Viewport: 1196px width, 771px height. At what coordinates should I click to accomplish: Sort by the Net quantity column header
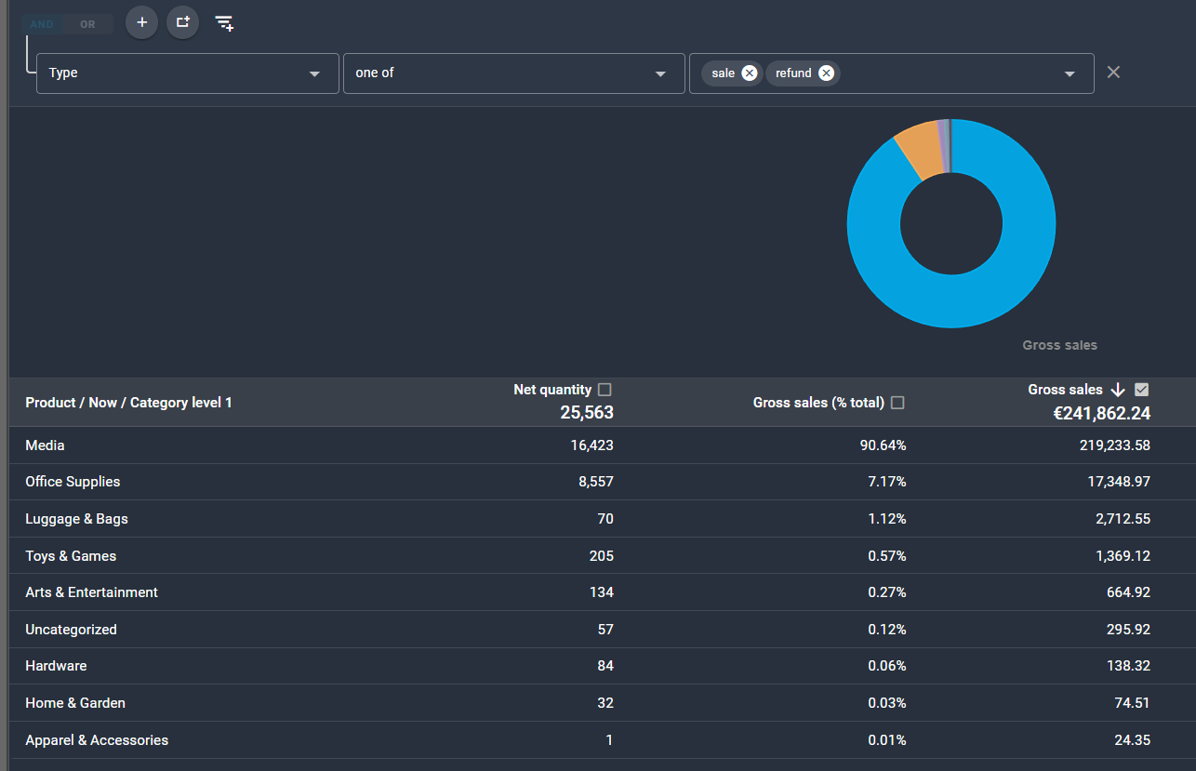pyautogui.click(x=551, y=390)
